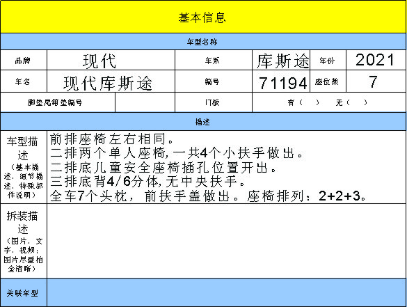Click the 现代库斯途 car name cell
Viewport: 407px width, 307px height.
111,81
